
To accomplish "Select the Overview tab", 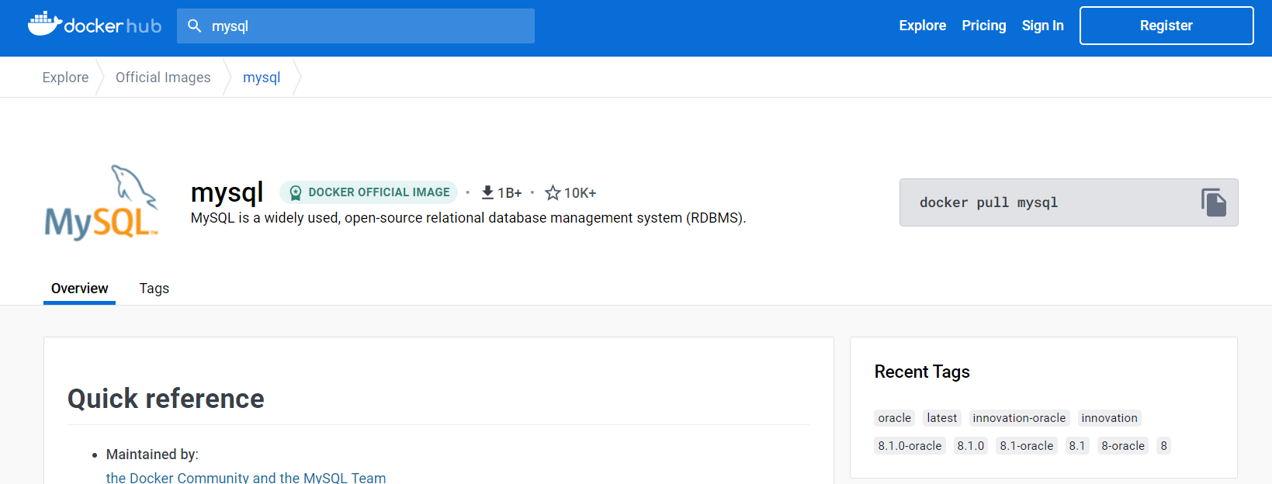I will point(79,289).
